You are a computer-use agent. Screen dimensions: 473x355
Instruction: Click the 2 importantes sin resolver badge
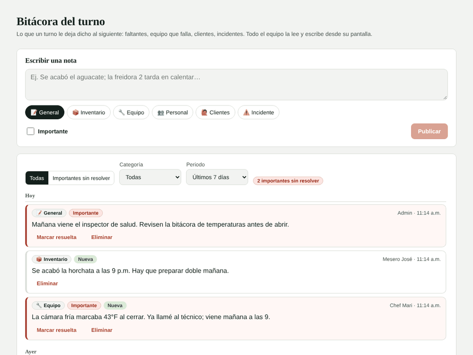[288, 181]
